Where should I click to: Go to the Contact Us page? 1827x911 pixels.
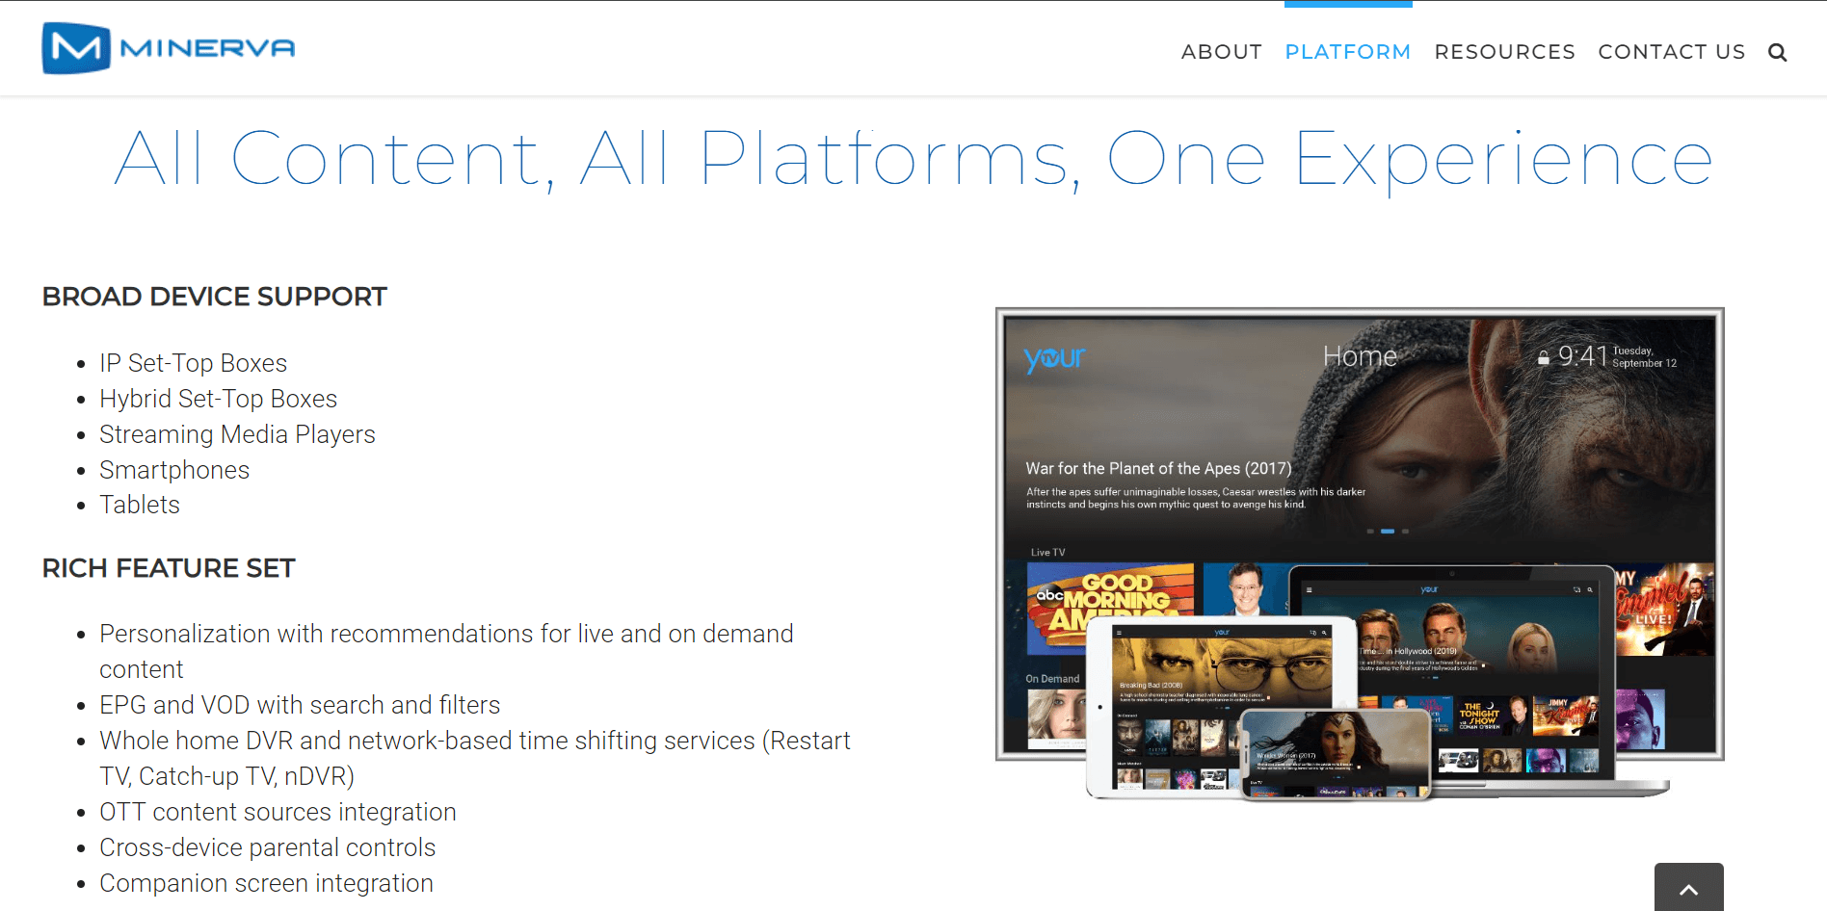pyautogui.click(x=1671, y=52)
